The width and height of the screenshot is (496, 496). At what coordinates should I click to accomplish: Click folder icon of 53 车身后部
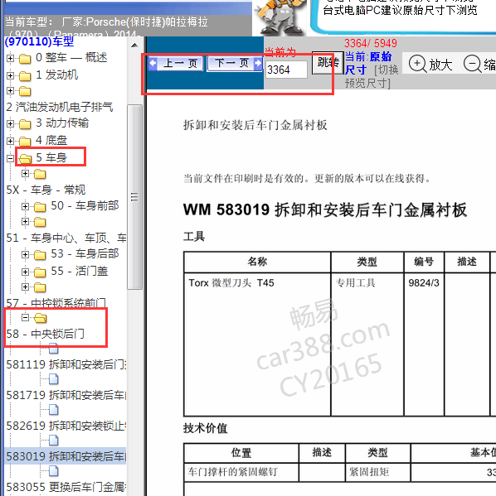40,255
